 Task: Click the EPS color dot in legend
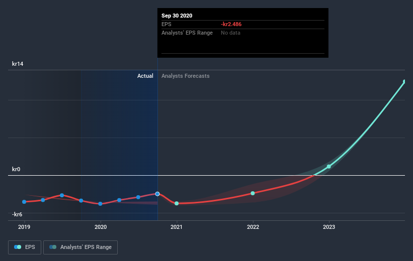pos(18,247)
